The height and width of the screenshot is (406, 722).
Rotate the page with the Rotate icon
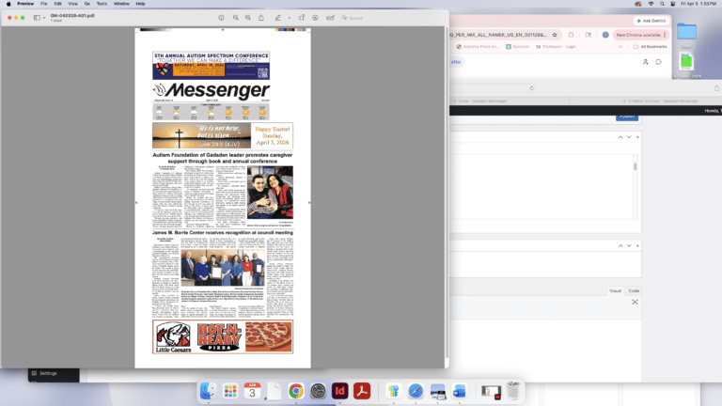(302, 18)
